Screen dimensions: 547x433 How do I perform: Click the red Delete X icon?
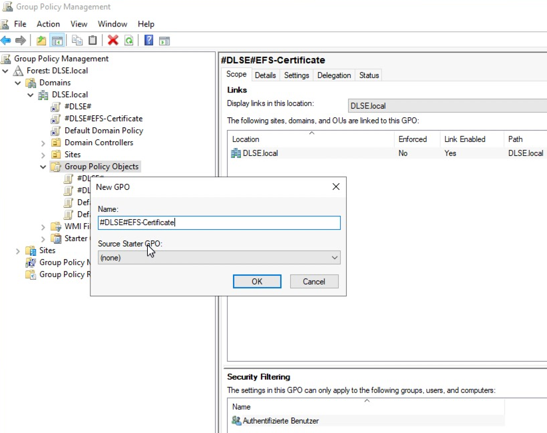(x=113, y=41)
